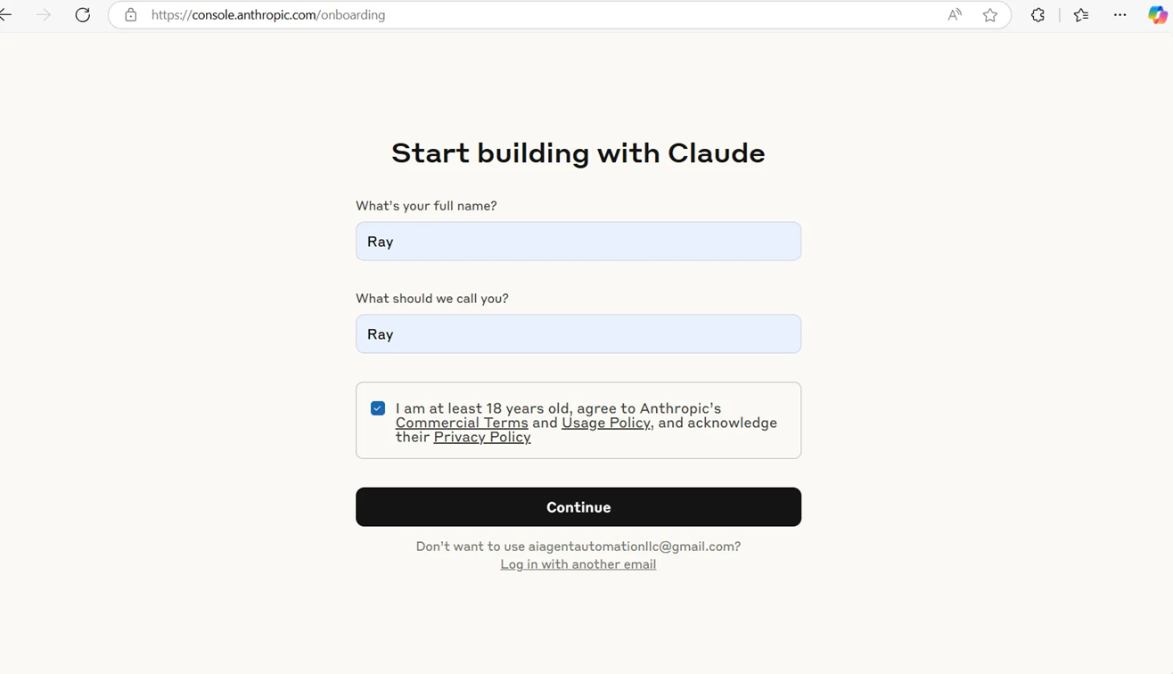This screenshot has height=674, width=1173.
Task: Open the Extensions puzzle icon
Action: [1038, 15]
